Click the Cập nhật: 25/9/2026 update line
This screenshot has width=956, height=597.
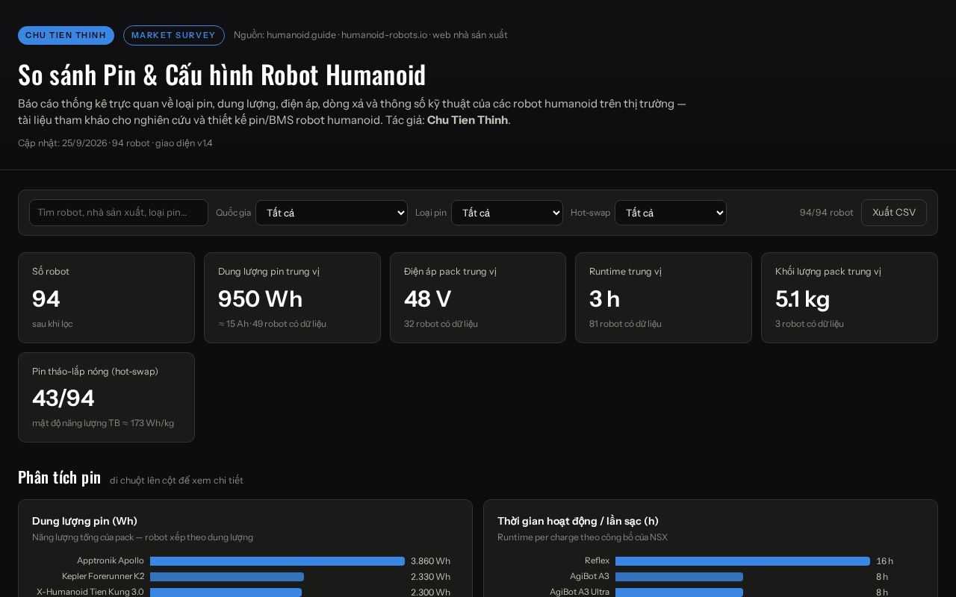(x=115, y=143)
